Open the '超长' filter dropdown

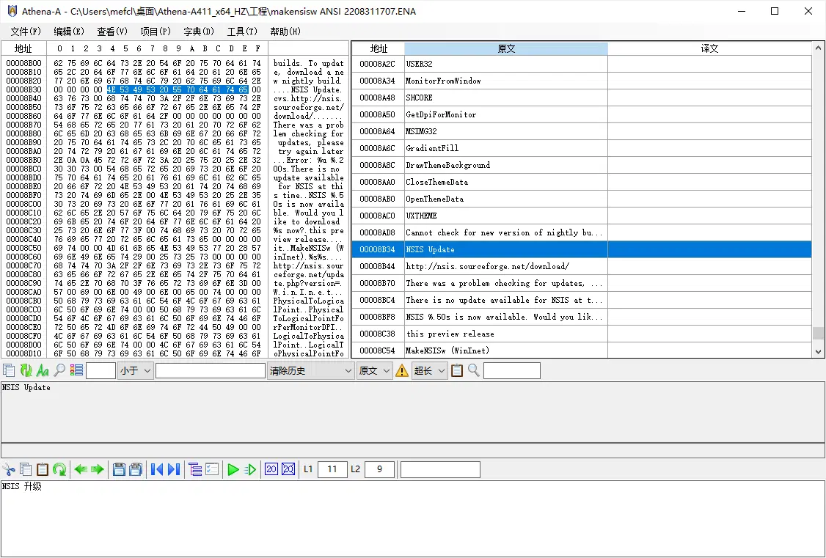click(429, 370)
